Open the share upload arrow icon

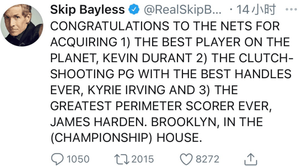(x=251, y=159)
